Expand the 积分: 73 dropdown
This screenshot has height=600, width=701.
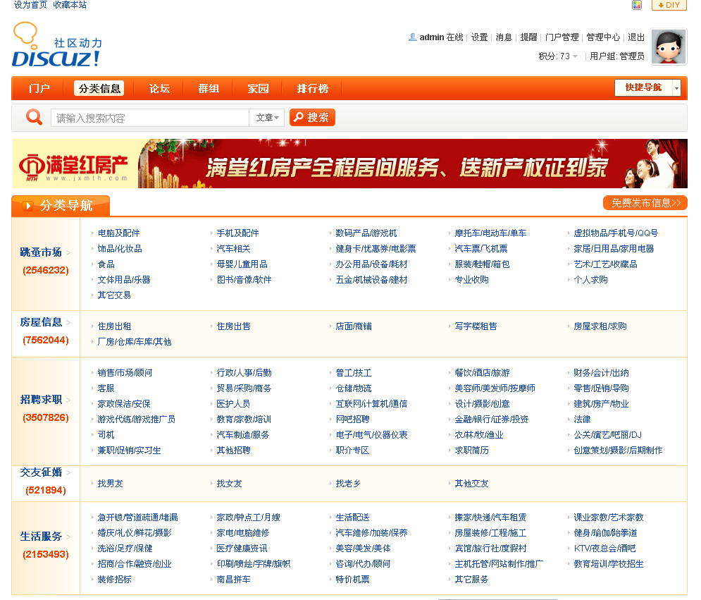pos(558,56)
